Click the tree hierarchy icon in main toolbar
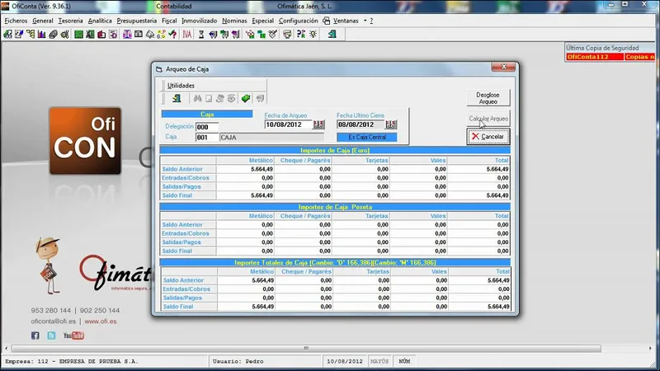This screenshot has height=371, width=660. 31,34
